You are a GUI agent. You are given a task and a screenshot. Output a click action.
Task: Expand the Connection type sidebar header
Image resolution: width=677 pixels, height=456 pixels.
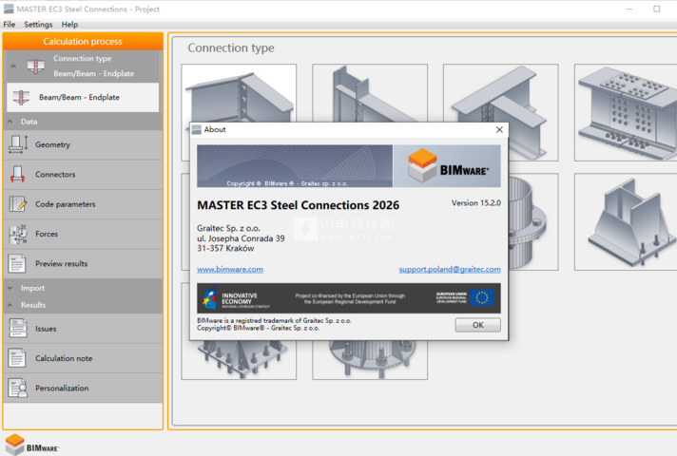82,65
